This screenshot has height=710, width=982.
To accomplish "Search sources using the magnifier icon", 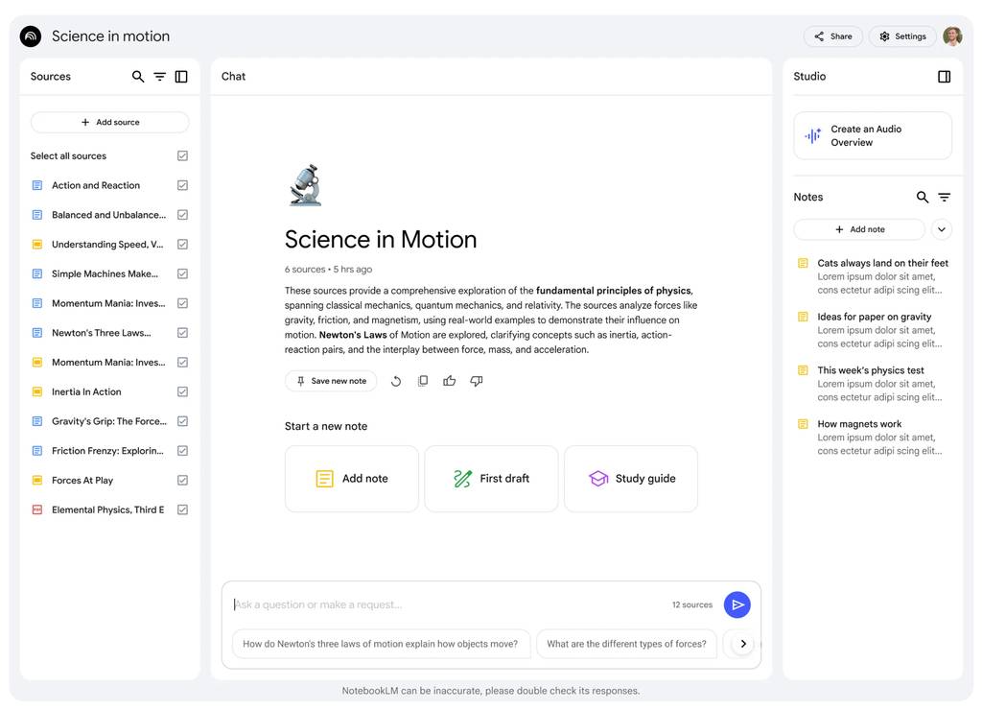I will pyautogui.click(x=138, y=77).
